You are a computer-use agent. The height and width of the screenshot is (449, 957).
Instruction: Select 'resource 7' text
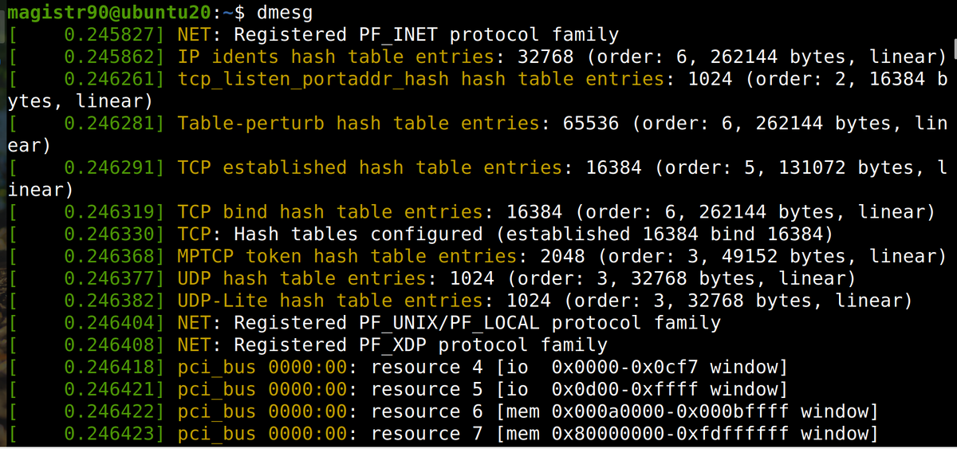point(427,435)
